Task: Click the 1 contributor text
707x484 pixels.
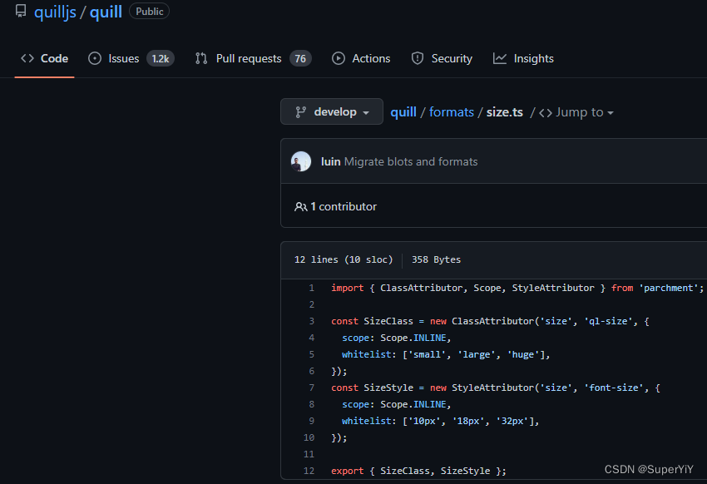Action: pos(344,207)
